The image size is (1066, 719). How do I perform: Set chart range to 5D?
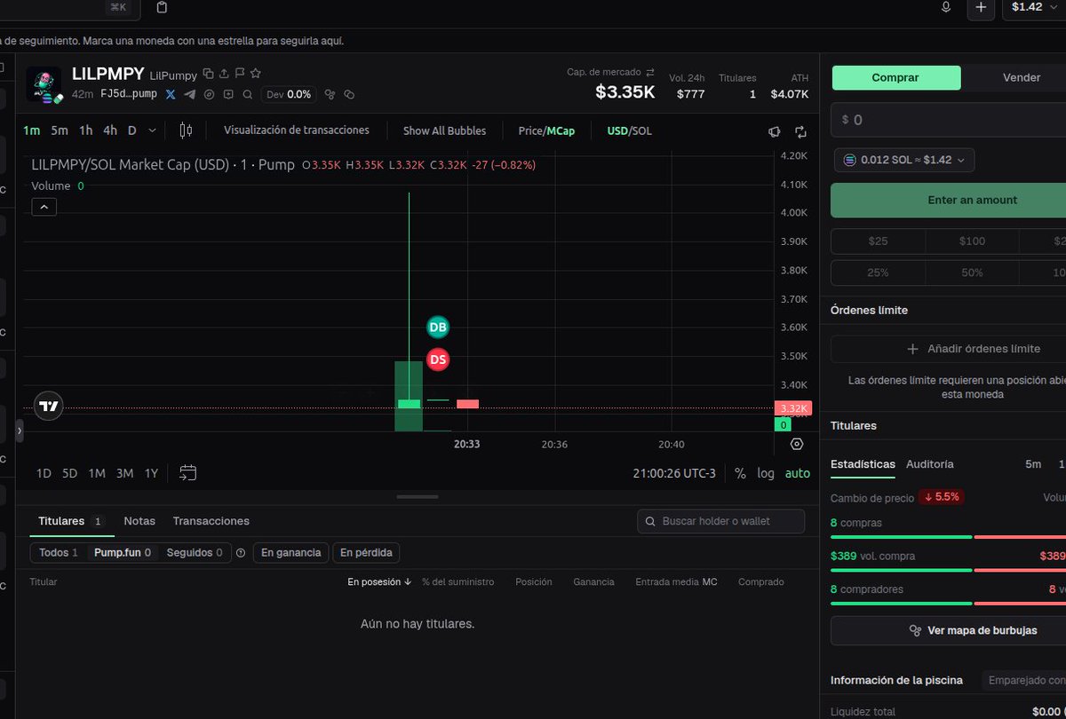click(69, 473)
